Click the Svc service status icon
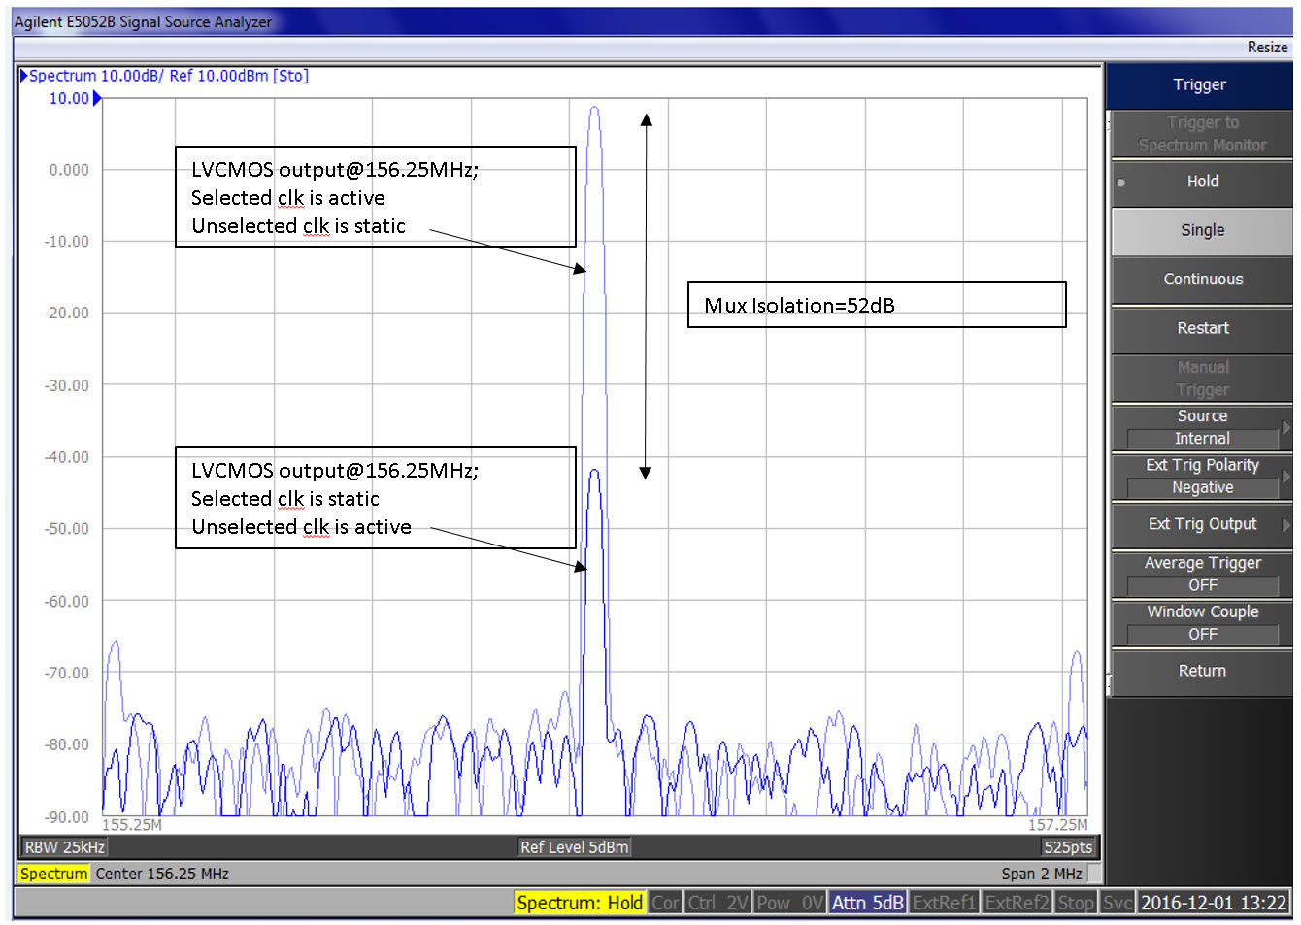Viewport: 1301px width, 925px height. (1118, 902)
